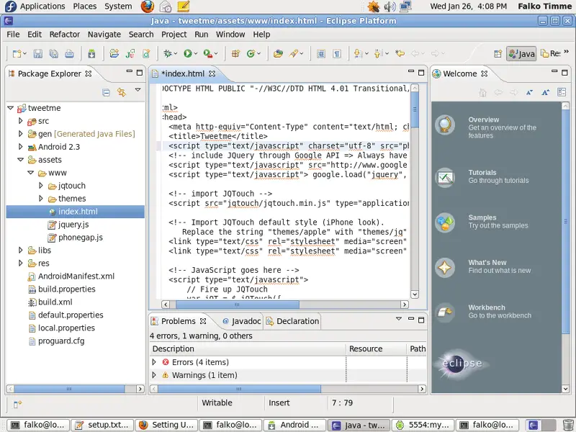This screenshot has height=432, width=576.
Task: Select AndroidManifest.xml in Package Explorer
Action: [x=71, y=276]
